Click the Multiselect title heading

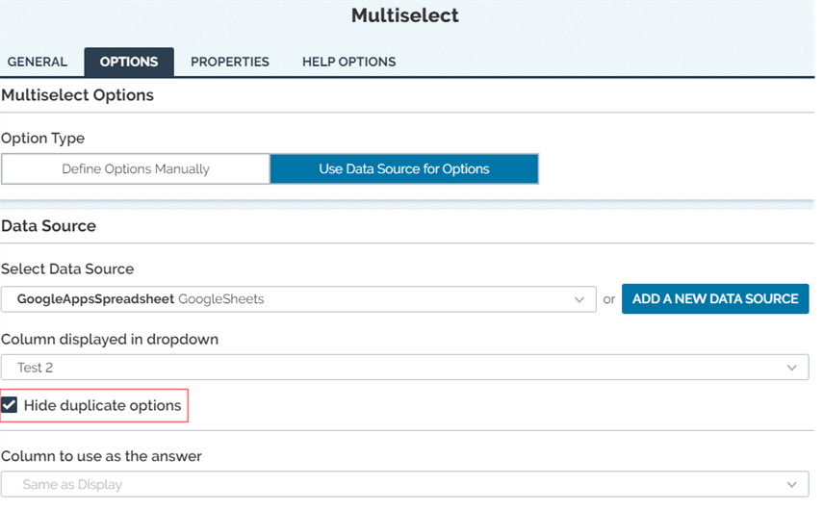(x=405, y=15)
